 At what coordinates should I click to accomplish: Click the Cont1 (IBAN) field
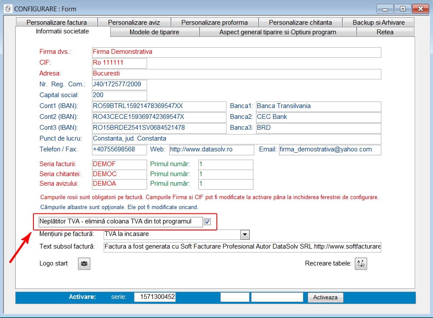pyautogui.click(x=159, y=107)
